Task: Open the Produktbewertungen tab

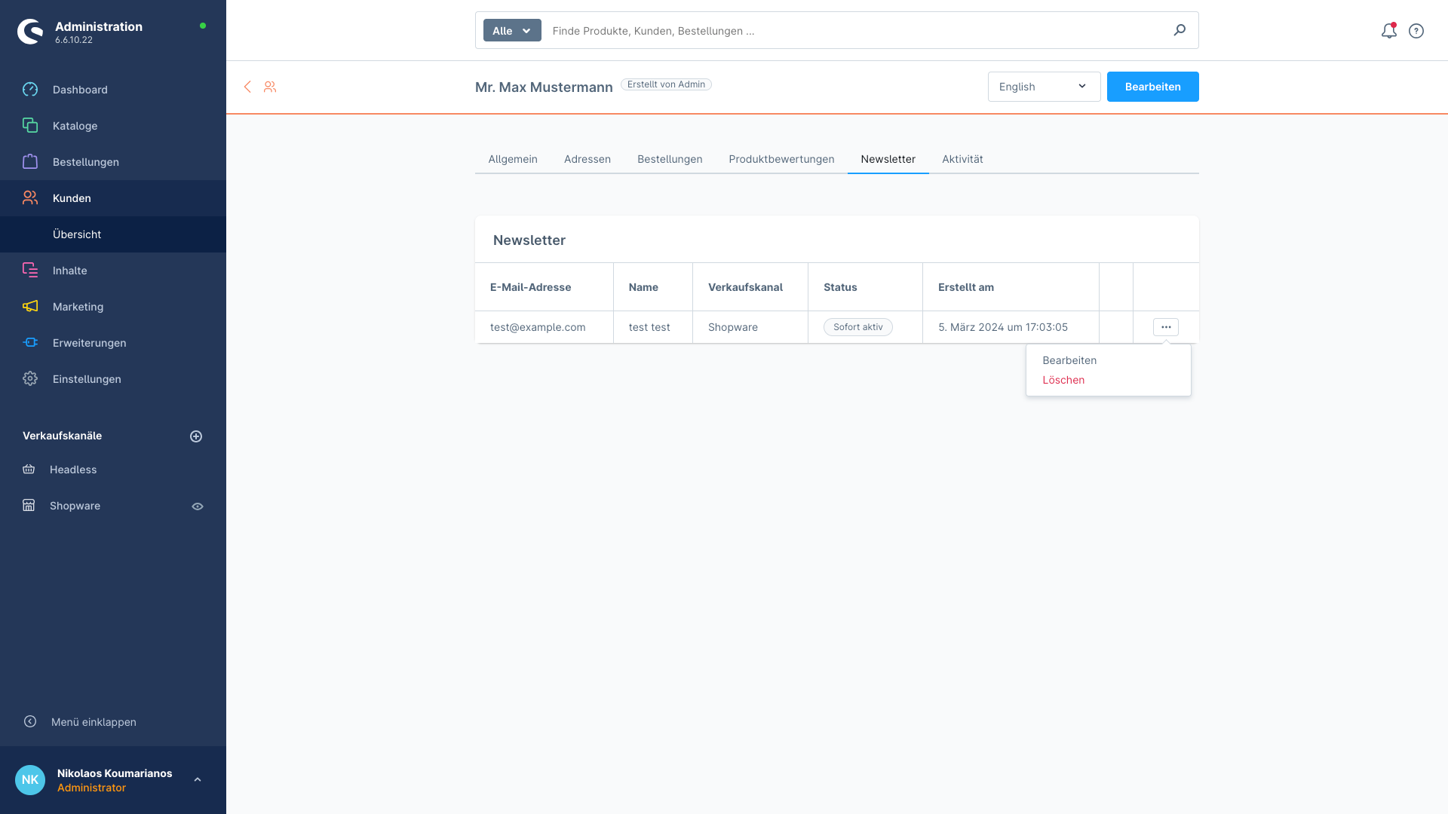Action: click(781, 159)
